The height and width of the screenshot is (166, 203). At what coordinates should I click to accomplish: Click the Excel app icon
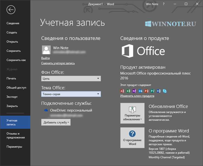coord(128,91)
